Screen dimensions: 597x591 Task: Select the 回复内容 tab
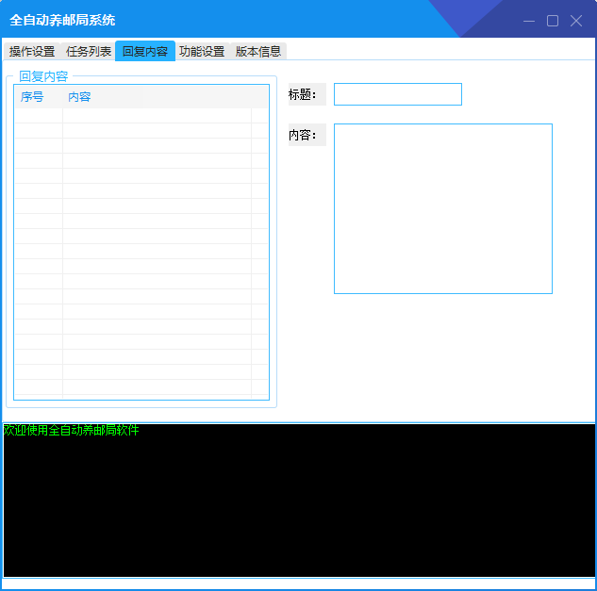(145, 51)
